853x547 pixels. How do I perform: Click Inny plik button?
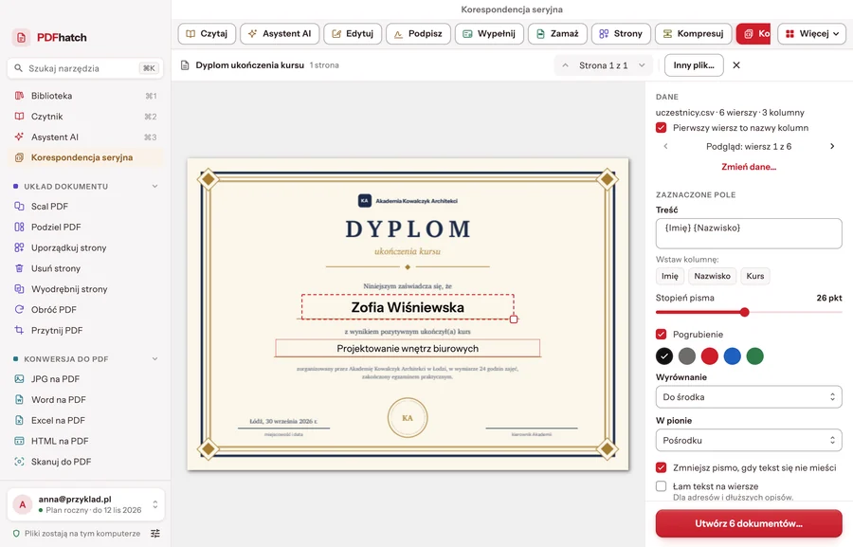point(694,65)
